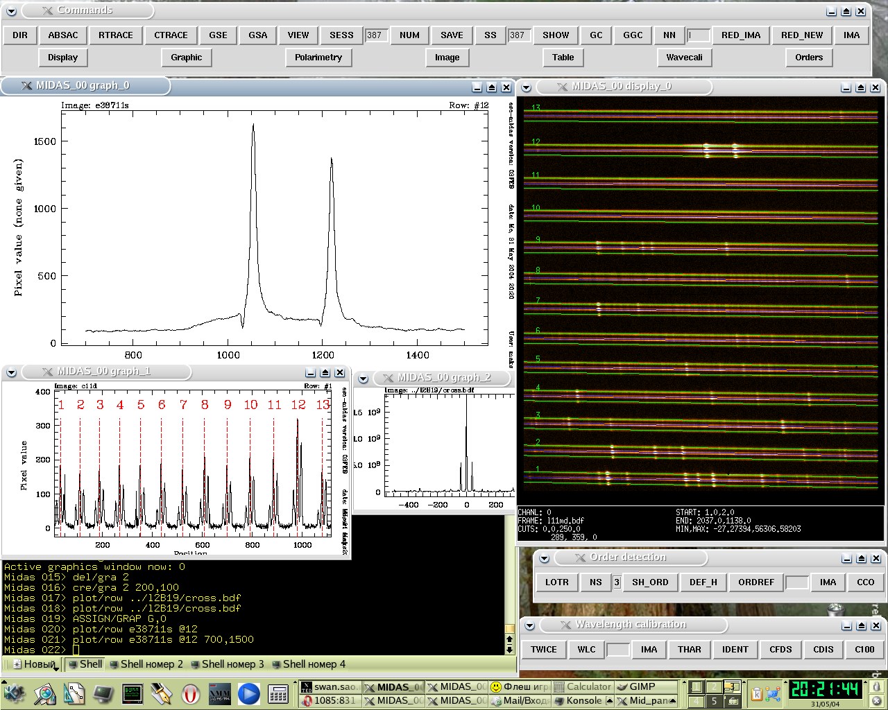Open the Table menu in Commands

563,58
